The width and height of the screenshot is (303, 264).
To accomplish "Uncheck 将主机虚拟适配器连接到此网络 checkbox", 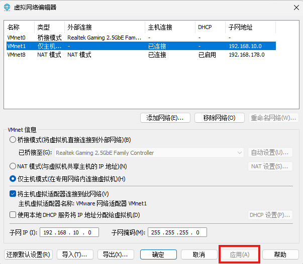I will pyautogui.click(x=13, y=194).
